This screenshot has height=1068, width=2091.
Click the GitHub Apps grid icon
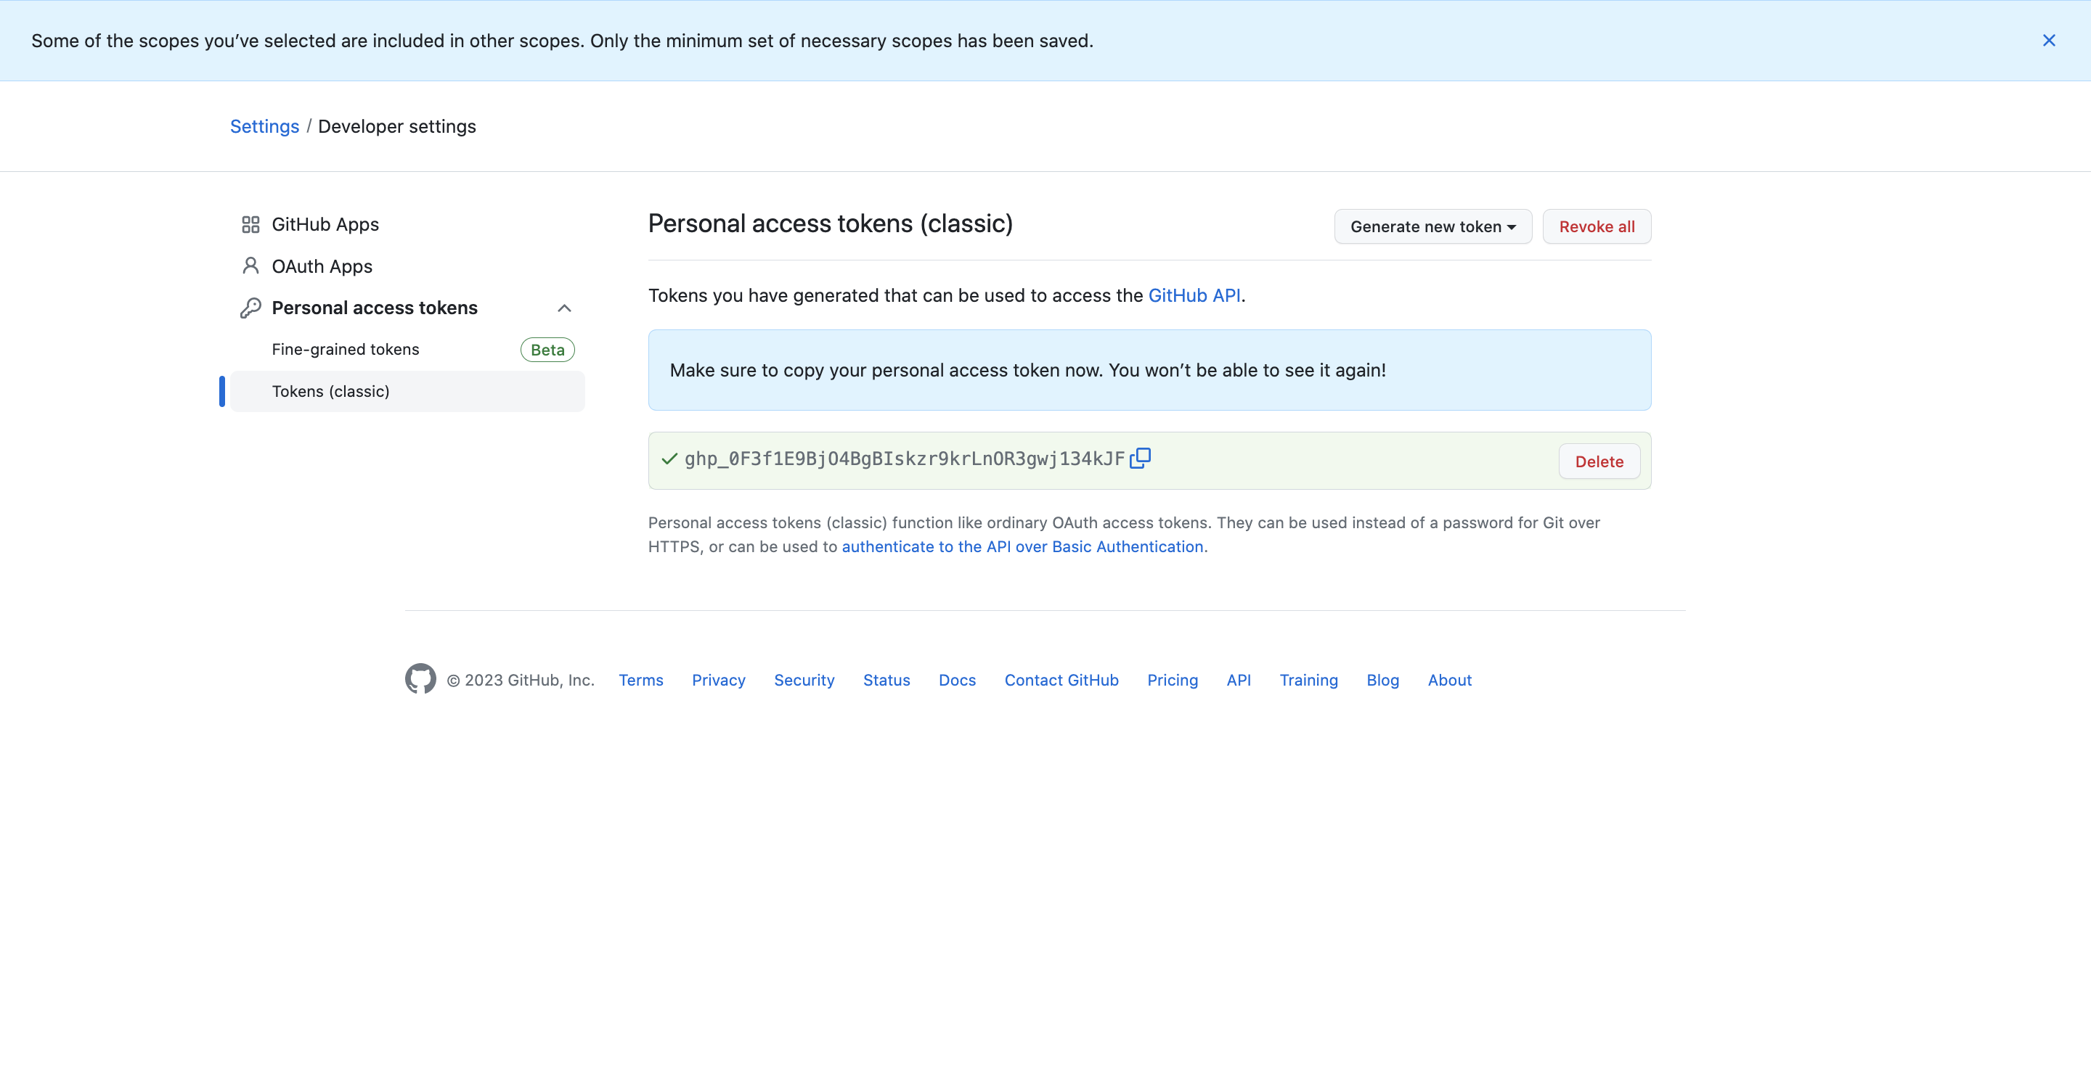(250, 225)
